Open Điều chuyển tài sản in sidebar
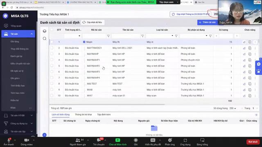262x147 pixels. [x=20, y=64]
